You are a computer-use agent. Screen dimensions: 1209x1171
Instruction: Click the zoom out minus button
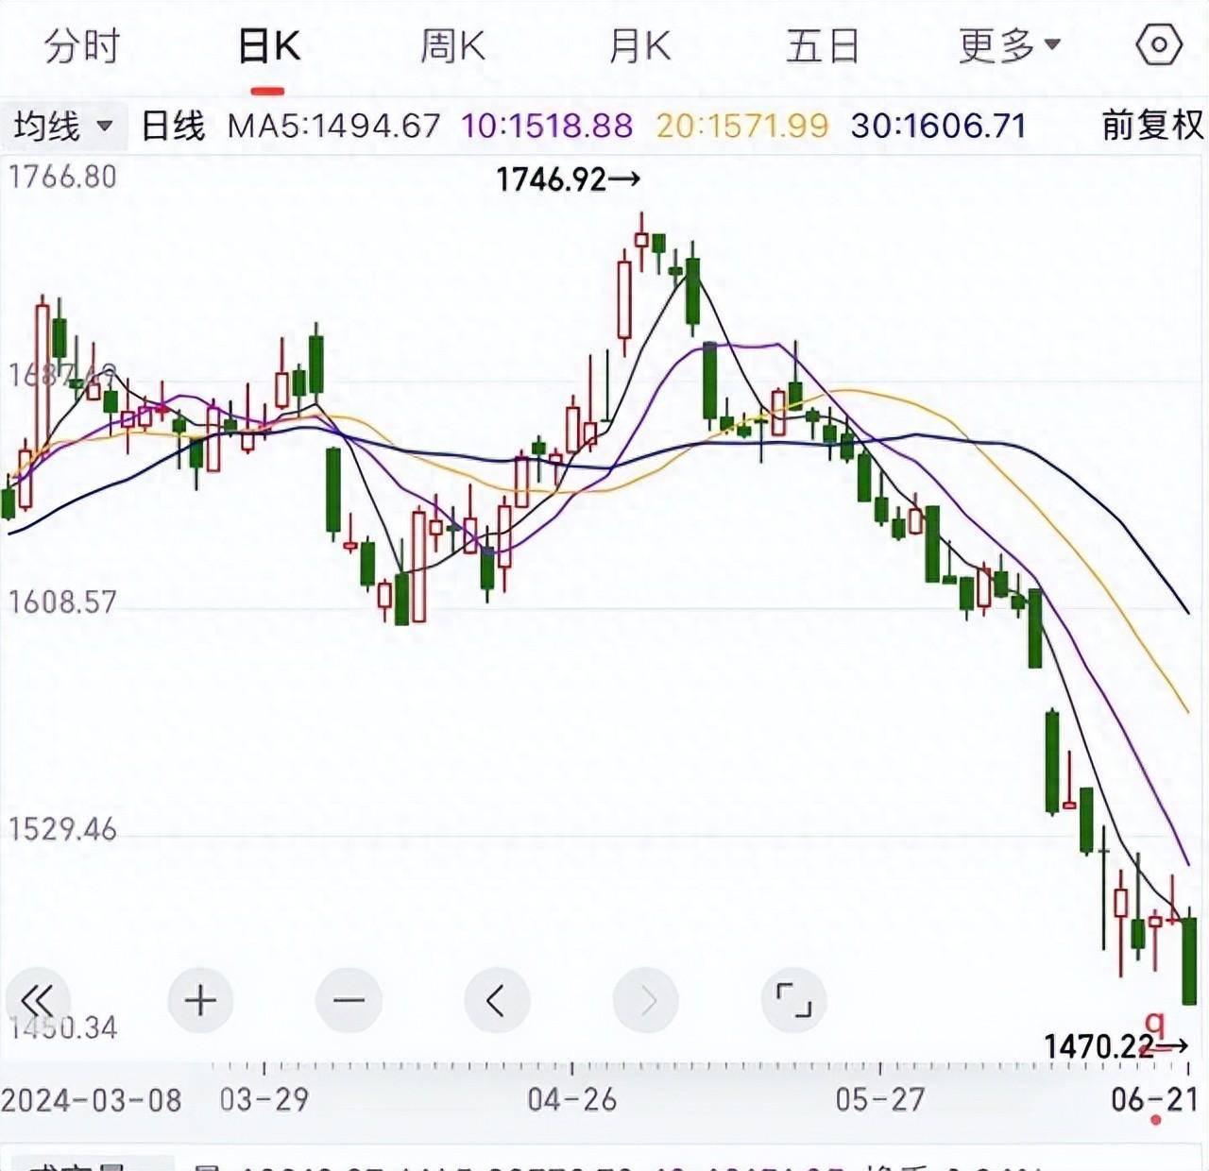(349, 1000)
